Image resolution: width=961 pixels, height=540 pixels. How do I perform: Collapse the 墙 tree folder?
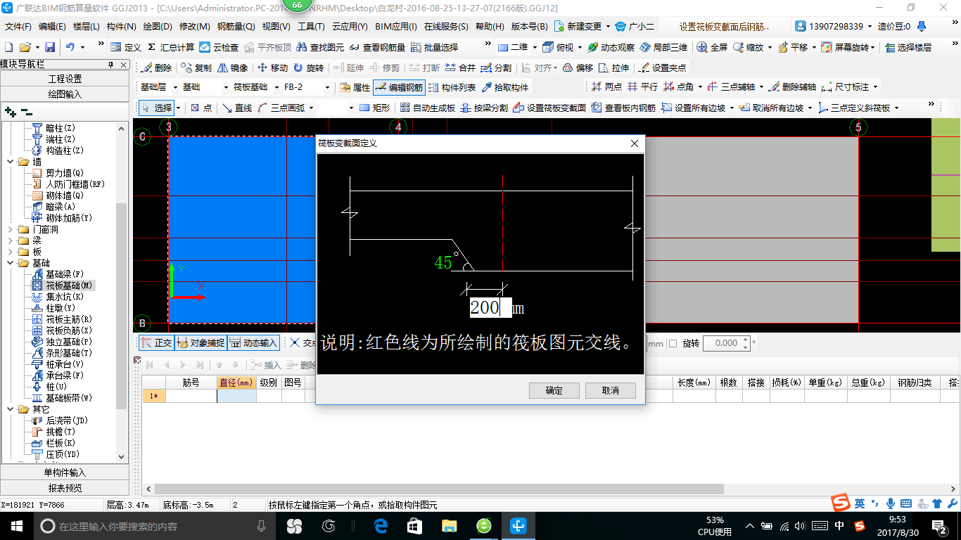point(11,162)
